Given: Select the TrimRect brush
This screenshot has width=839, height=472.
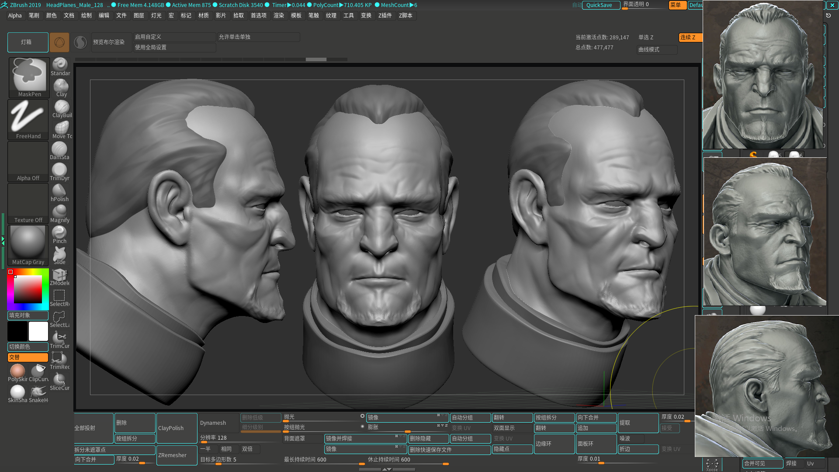Looking at the screenshot, I should (x=59, y=361).
